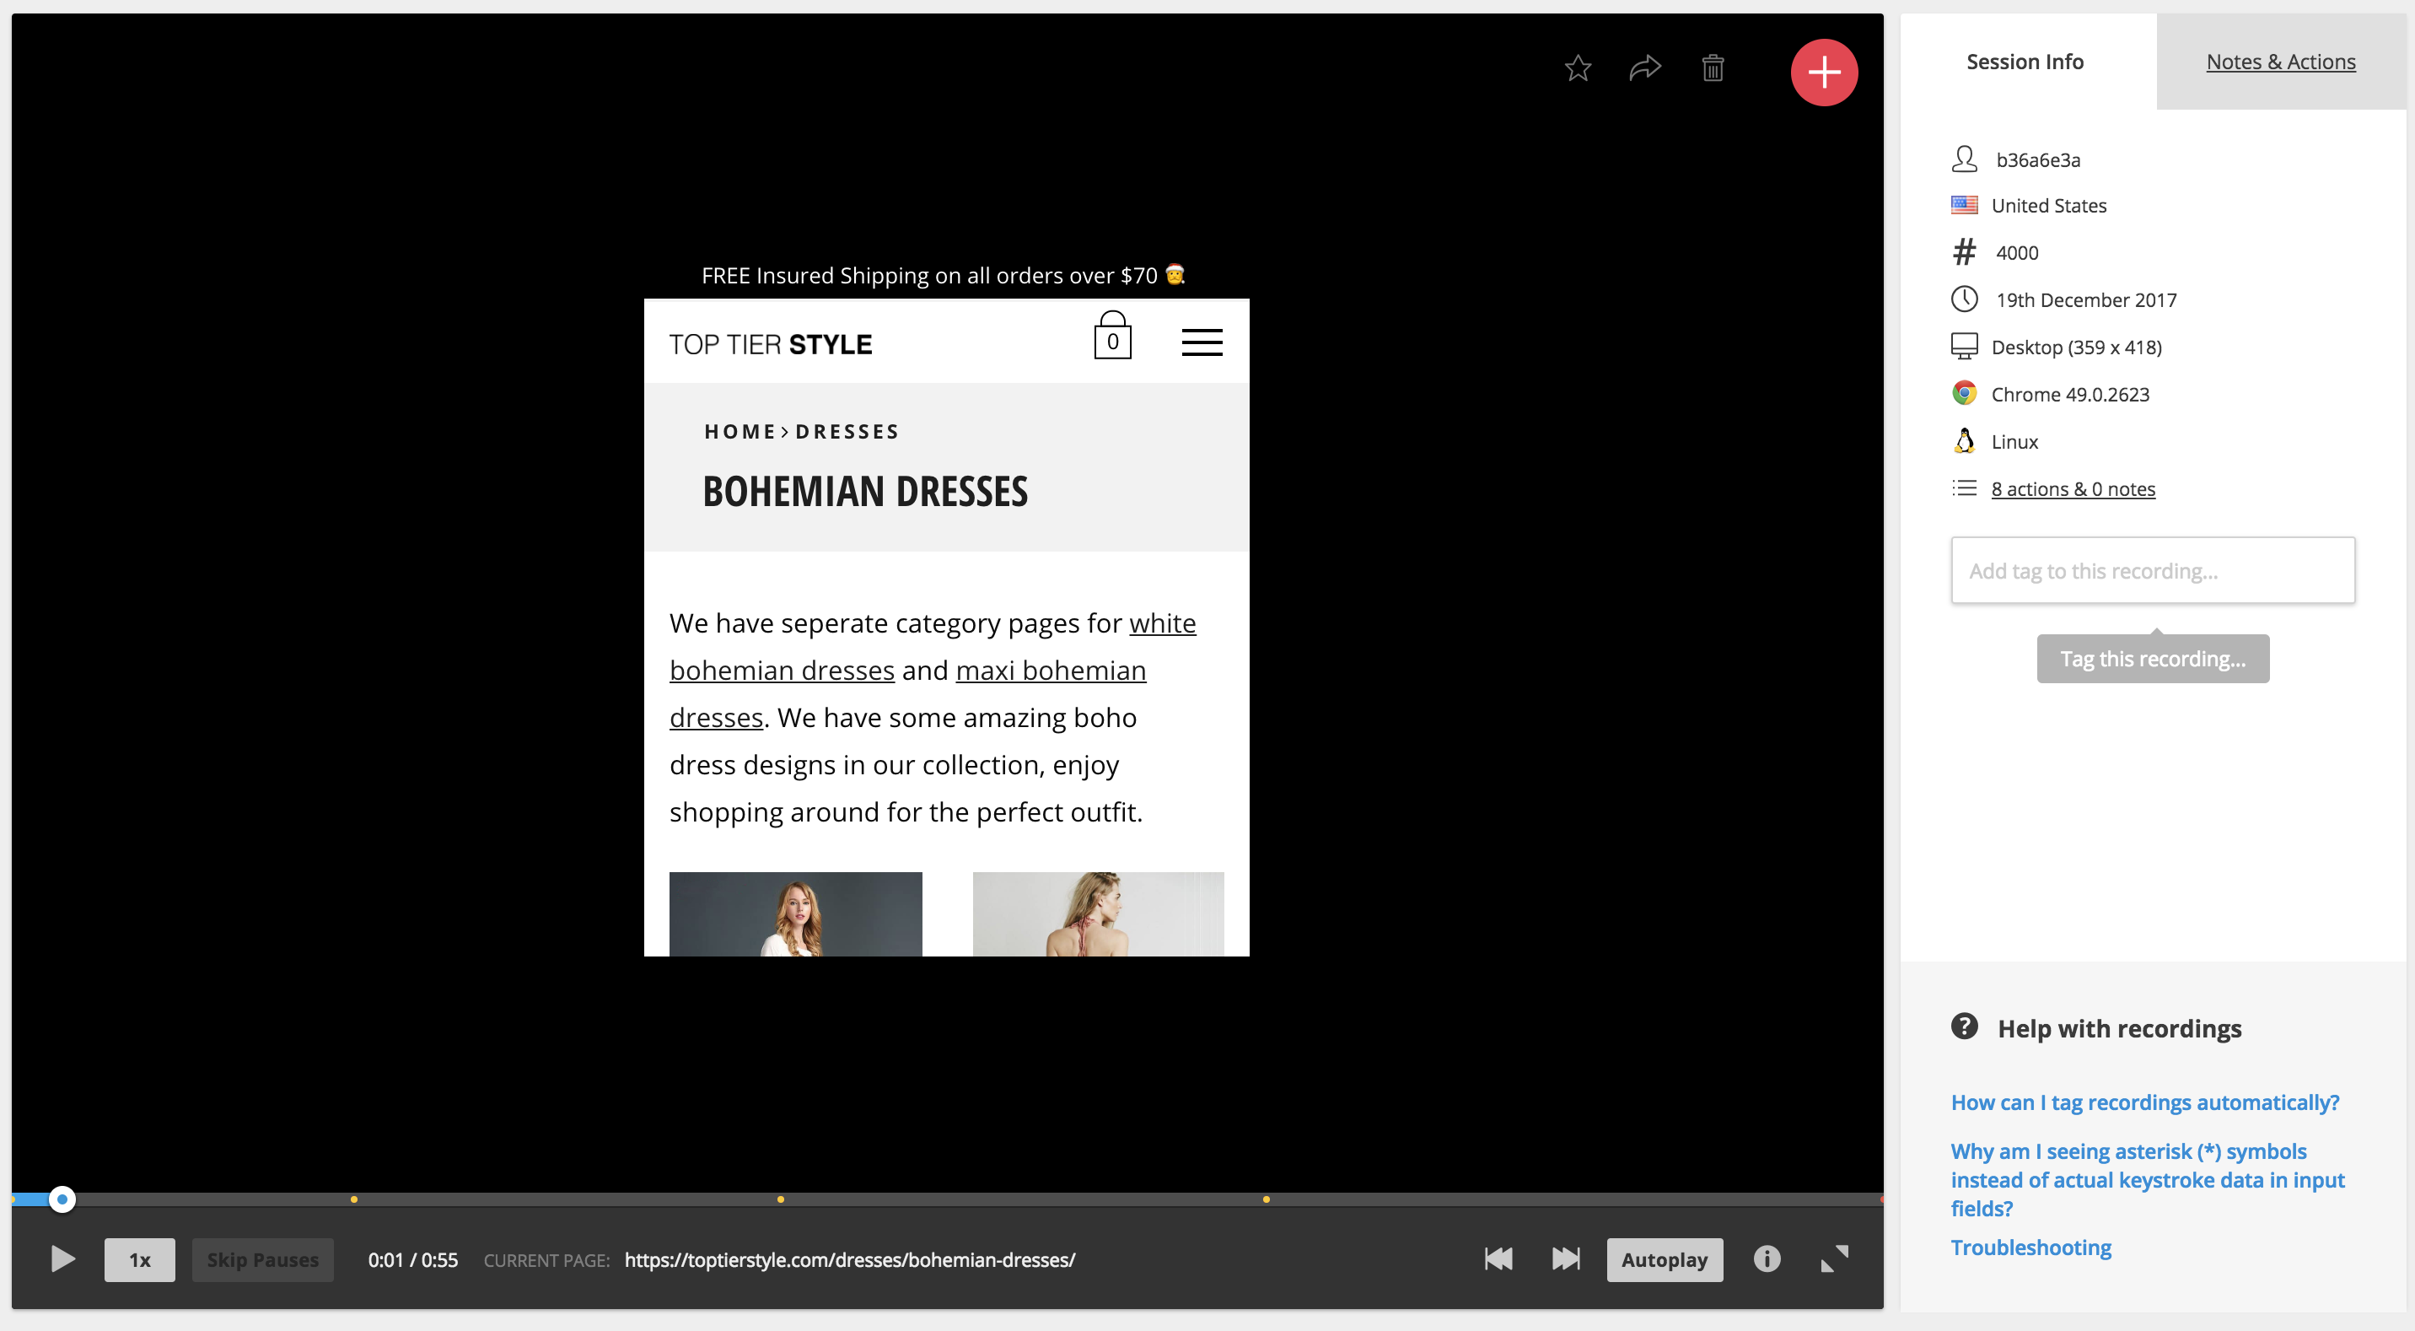Toggle the Skip Pauses option
Screen dimensions: 2415x1331
point(262,1259)
